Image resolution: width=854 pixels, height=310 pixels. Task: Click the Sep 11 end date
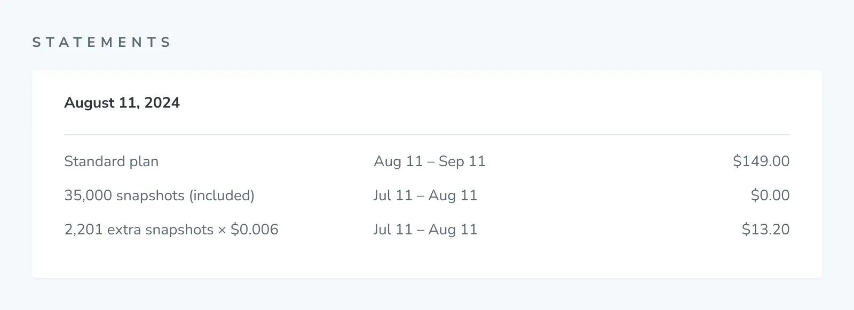462,161
